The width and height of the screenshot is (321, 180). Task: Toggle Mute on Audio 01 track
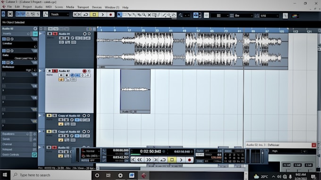(x=50, y=34)
